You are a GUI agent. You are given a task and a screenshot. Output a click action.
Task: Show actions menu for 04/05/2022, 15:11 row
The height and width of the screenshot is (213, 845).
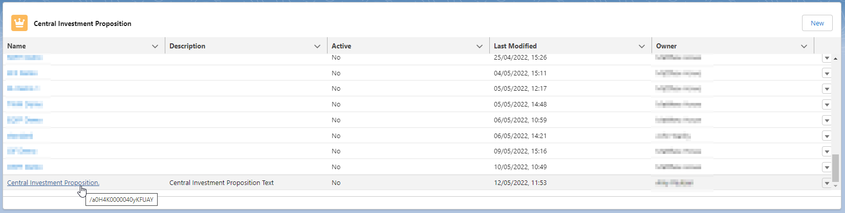coord(826,73)
